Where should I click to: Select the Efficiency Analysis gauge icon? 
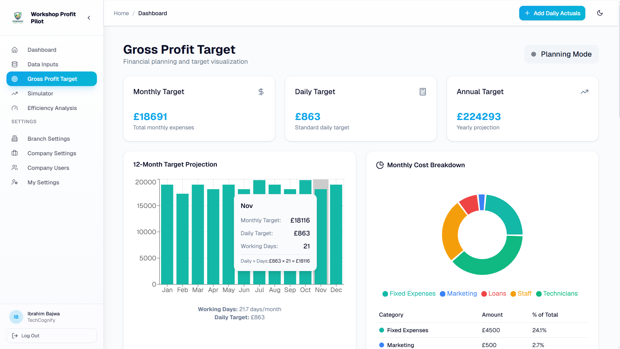point(15,108)
